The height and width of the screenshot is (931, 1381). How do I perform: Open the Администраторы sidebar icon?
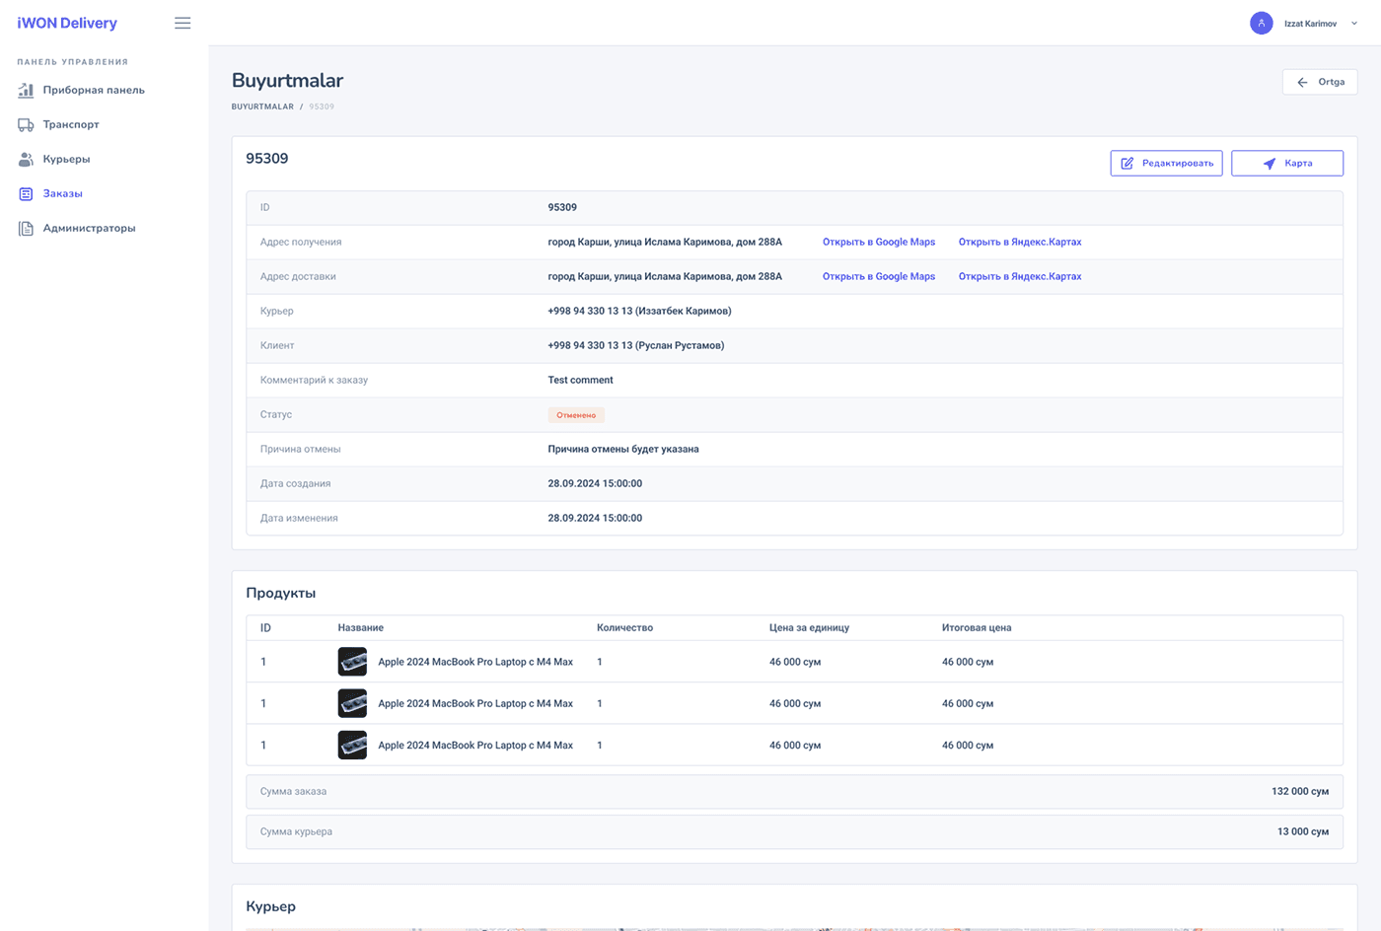[25, 228]
